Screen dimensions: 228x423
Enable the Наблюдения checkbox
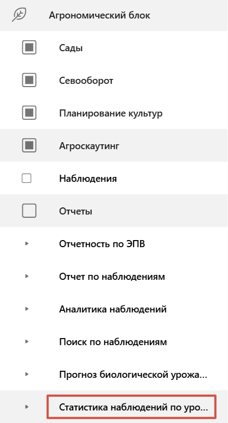pos(27,179)
